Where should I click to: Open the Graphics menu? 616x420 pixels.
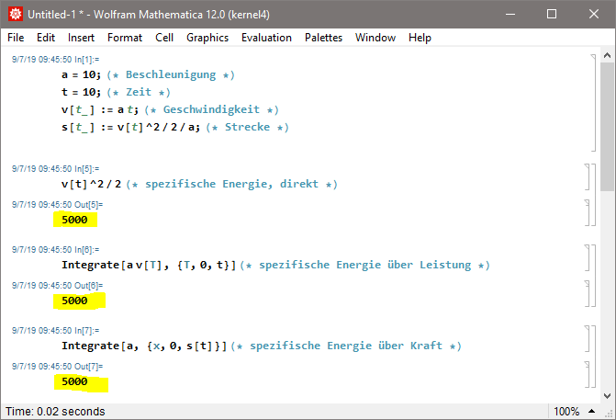click(207, 38)
